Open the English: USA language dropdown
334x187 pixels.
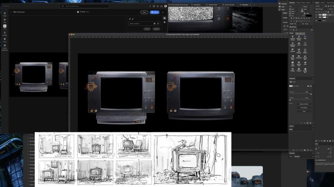(295, 24)
